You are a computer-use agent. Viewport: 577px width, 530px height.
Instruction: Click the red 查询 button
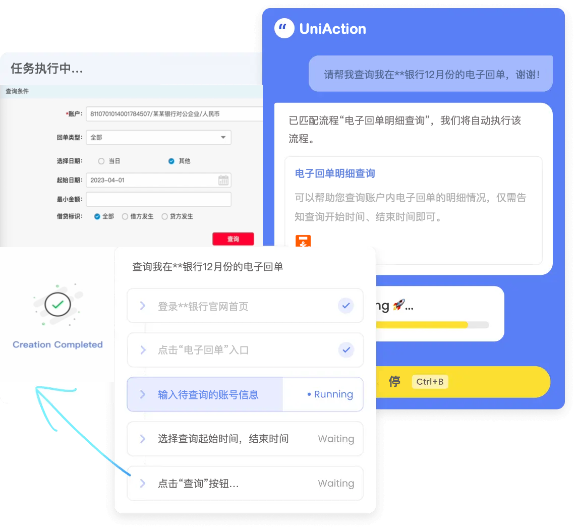[233, 239]
